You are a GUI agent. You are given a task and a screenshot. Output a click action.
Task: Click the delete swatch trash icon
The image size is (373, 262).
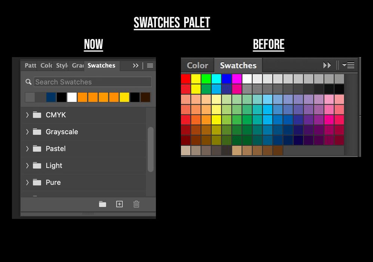click(x=136, y=204)
